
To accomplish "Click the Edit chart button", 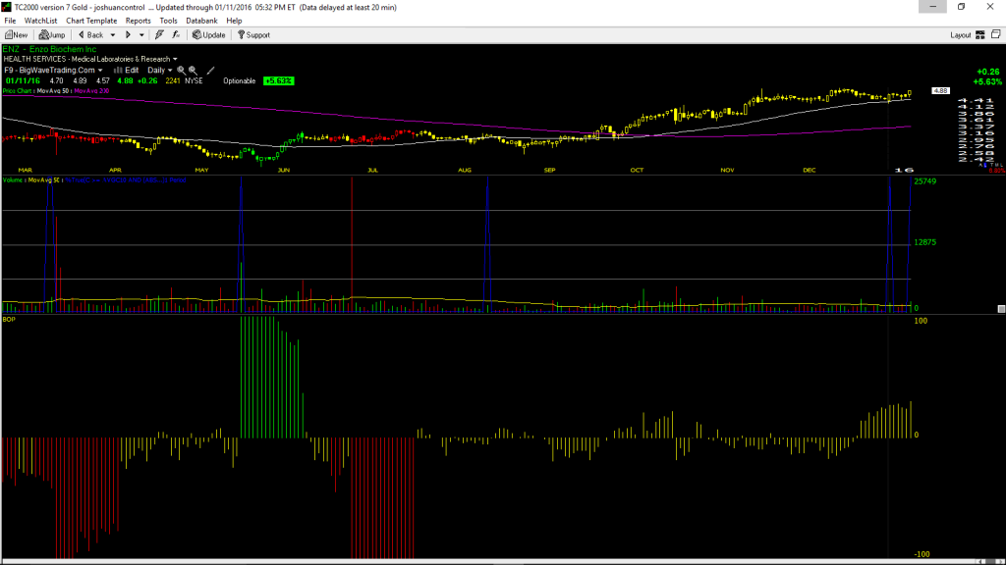I will point(127,71).
